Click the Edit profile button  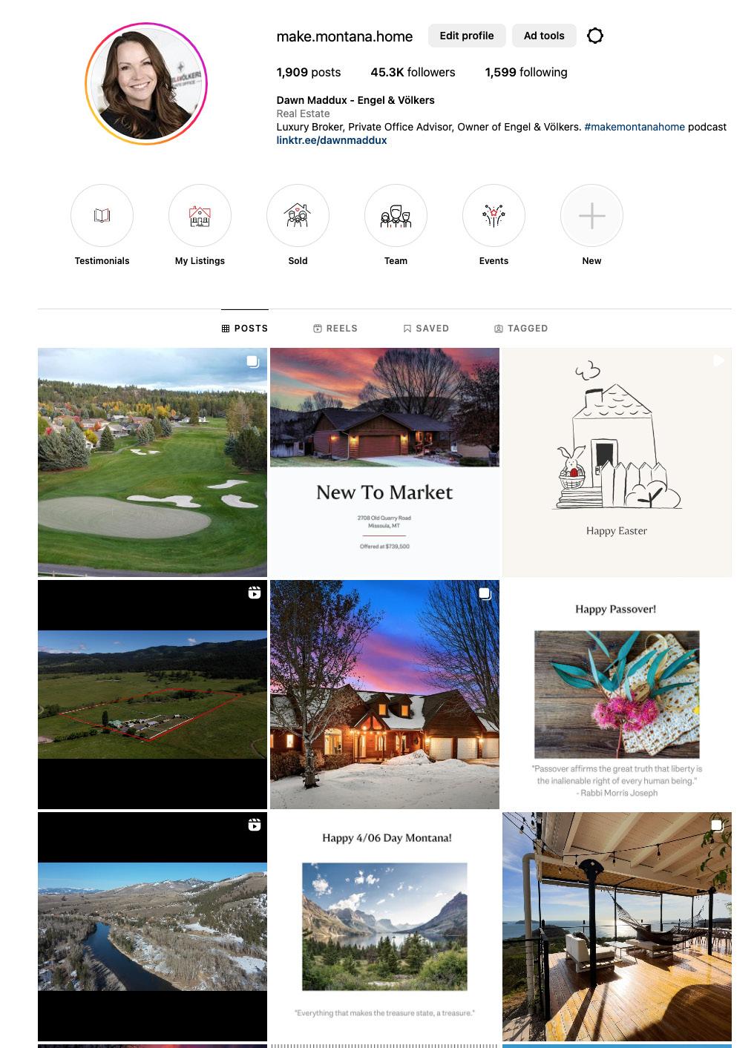(x=467, y=36)
